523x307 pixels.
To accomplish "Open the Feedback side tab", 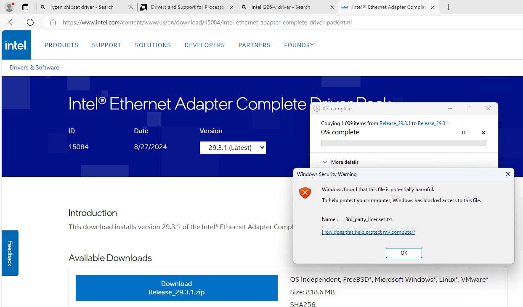I will pyautogui.click(x=10, y=253).
